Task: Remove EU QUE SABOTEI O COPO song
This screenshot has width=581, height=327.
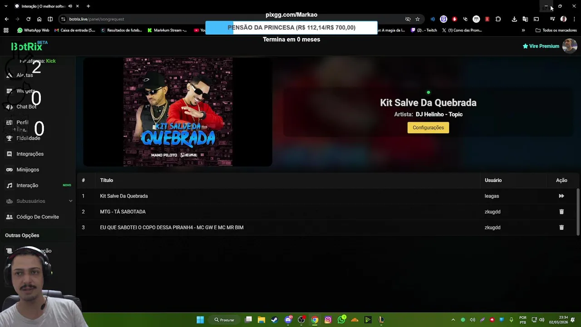Action: click(x=561, y=228)
